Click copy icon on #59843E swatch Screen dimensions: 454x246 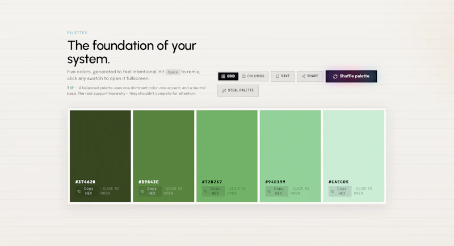pyautogui.click(x=142, y=191)
